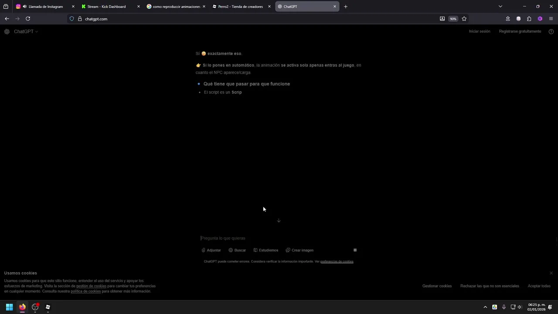Switch to the Perro2 - Tienda de creadores tab

point(241,7)
